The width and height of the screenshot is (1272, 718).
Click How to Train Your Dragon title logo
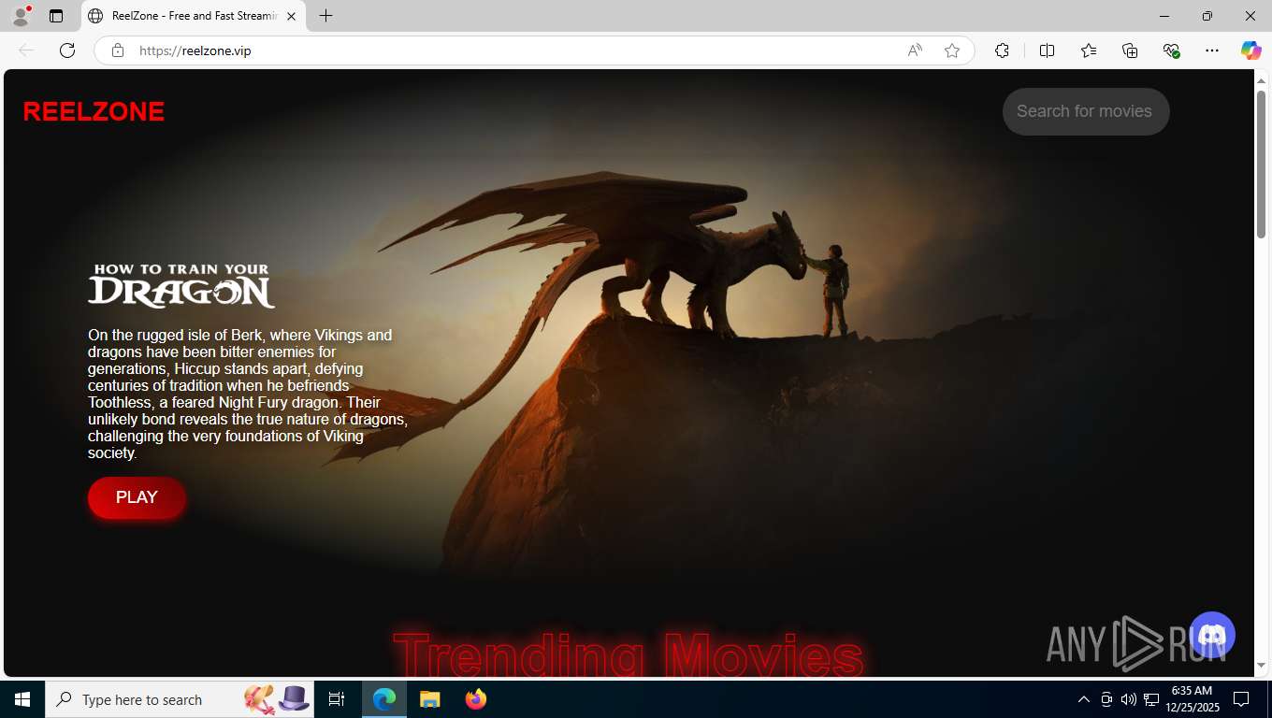[x=181, y=285]
